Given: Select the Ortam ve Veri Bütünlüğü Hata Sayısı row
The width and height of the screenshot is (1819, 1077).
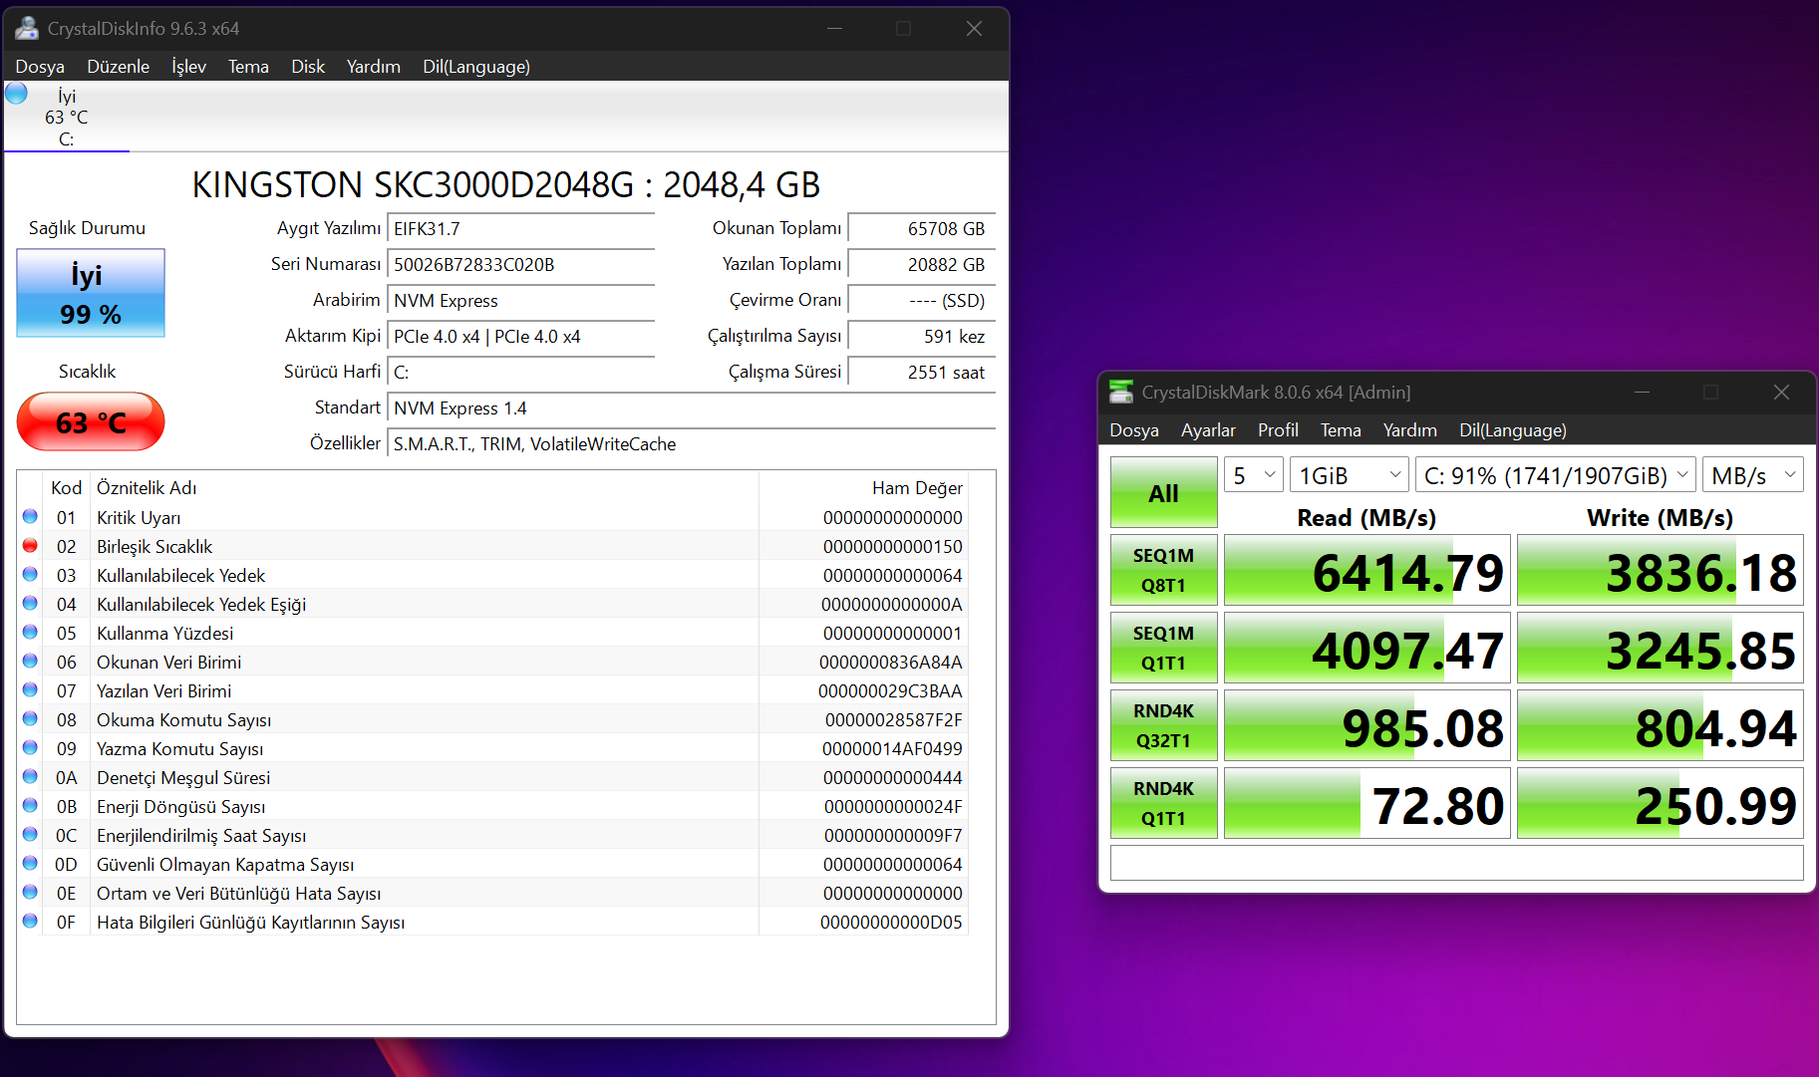Looking at the screenshot, I should click(493, 893).
